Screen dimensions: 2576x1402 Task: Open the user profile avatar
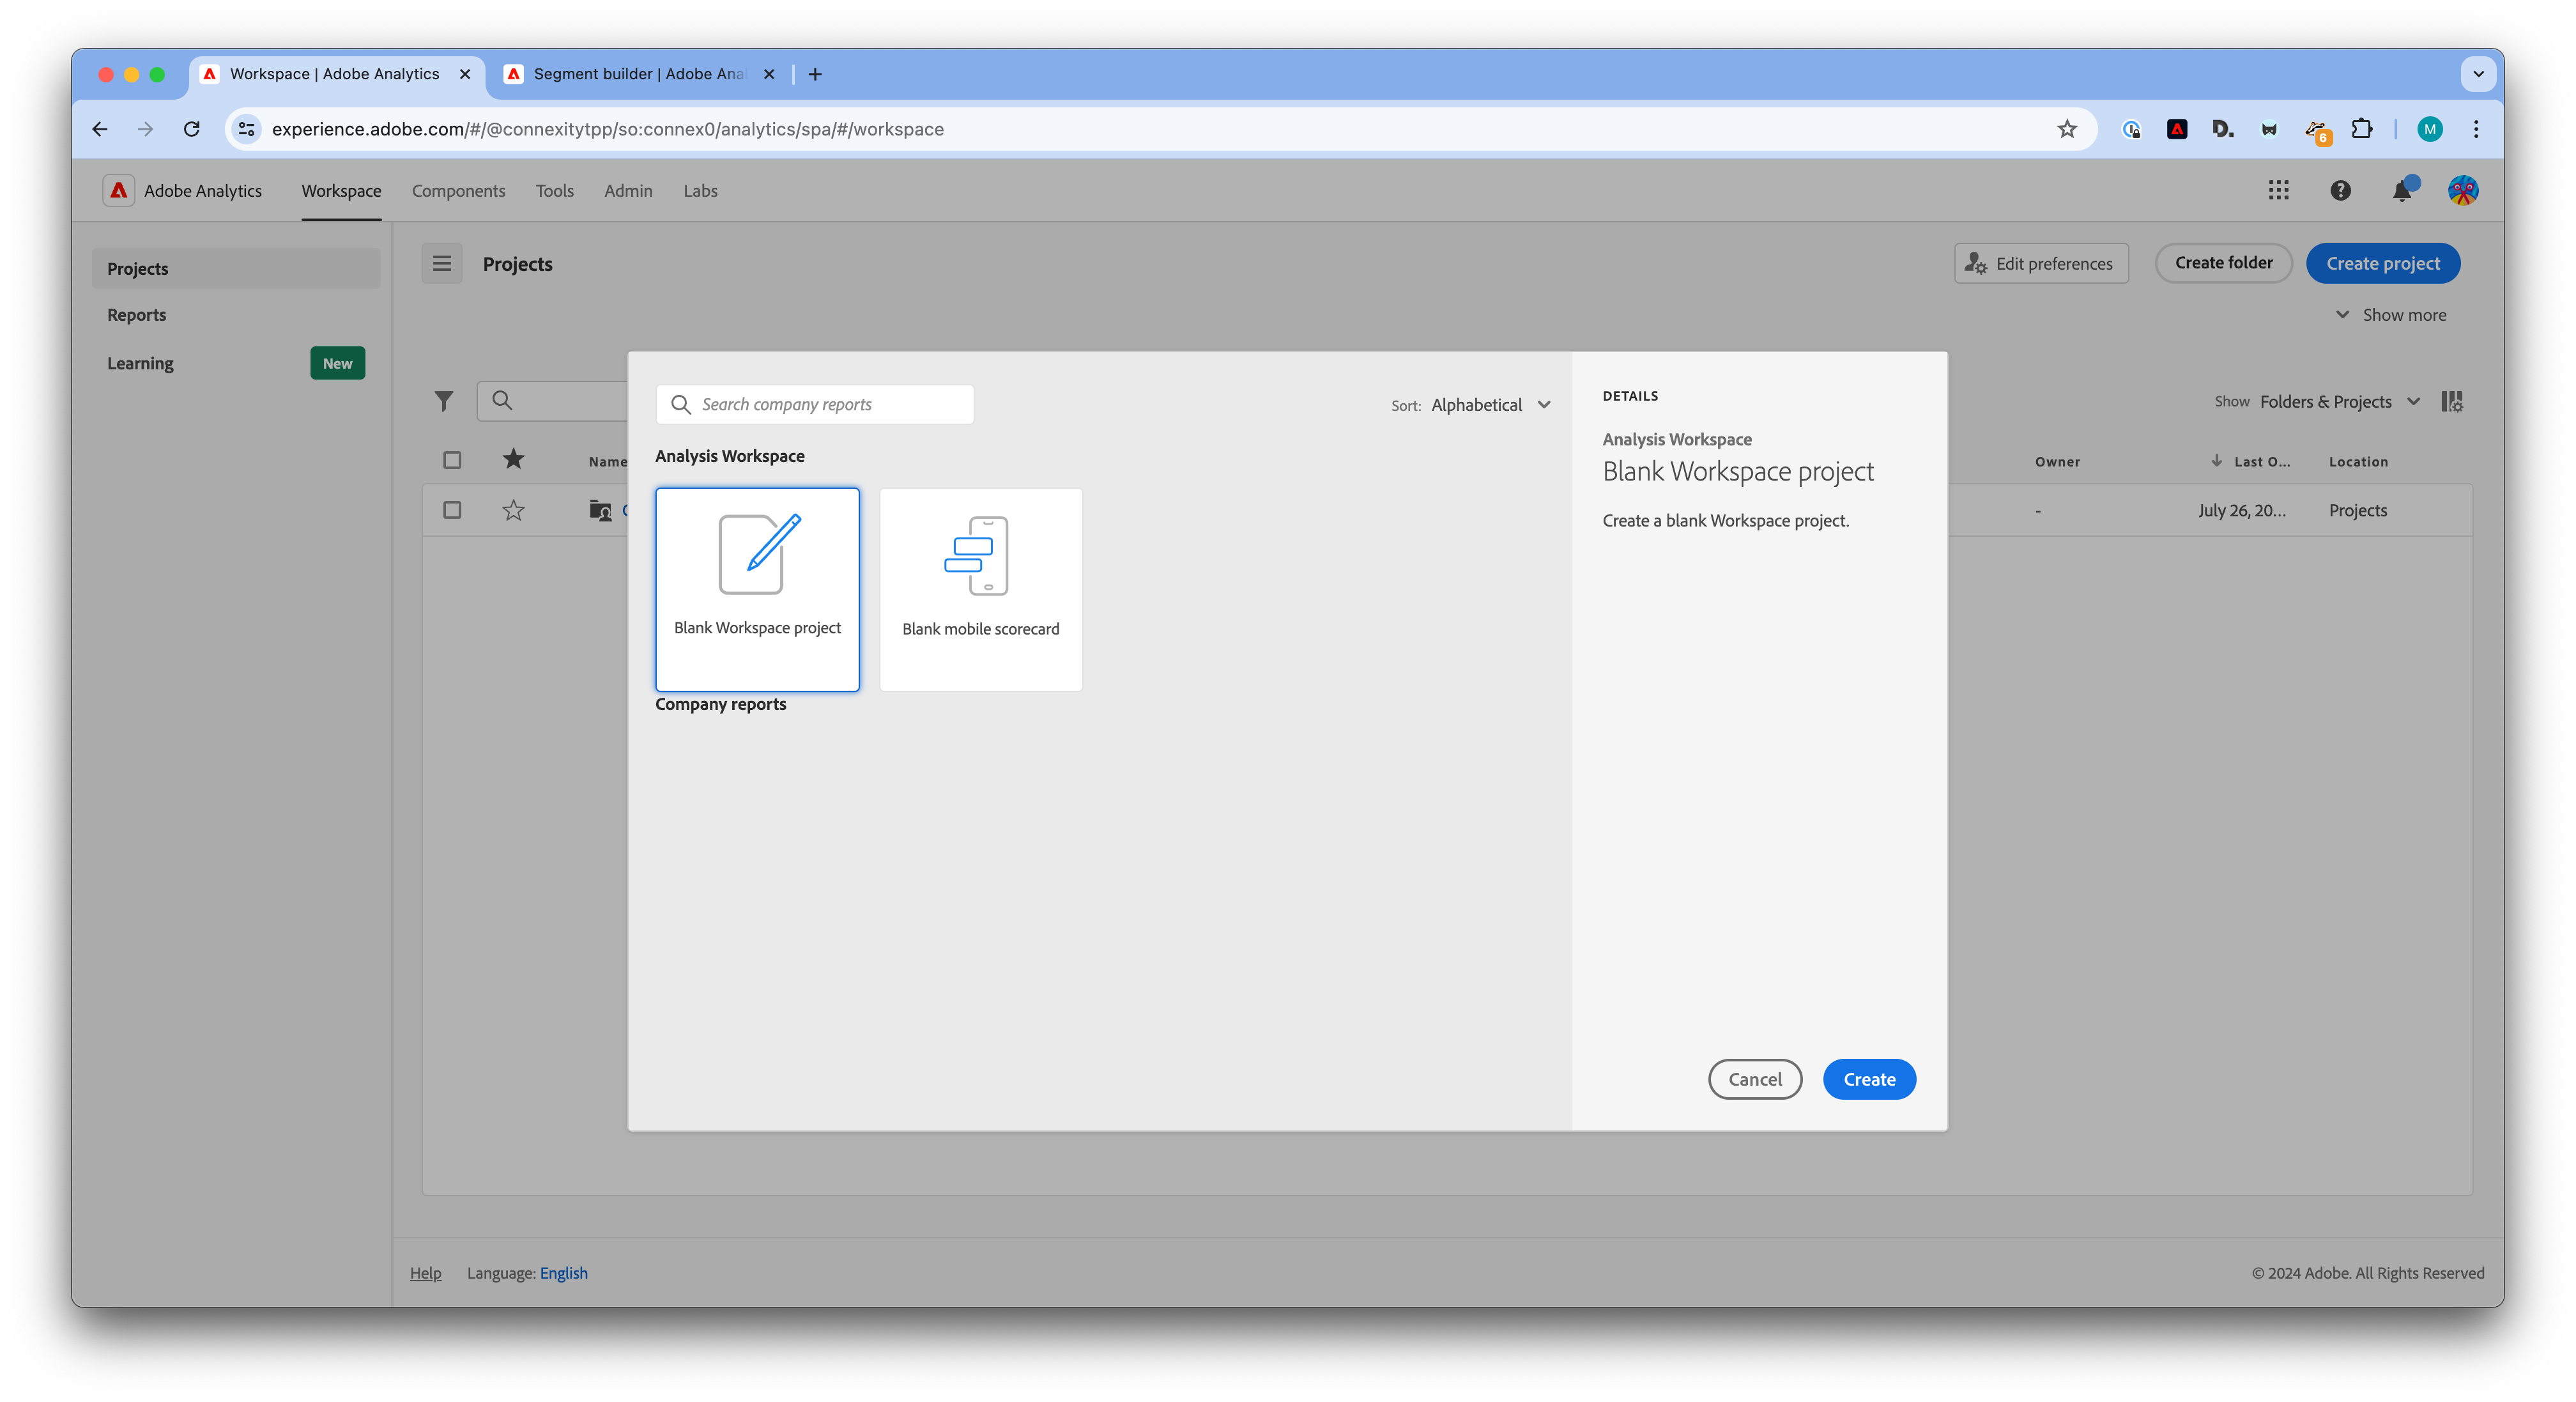point(2462,190)
